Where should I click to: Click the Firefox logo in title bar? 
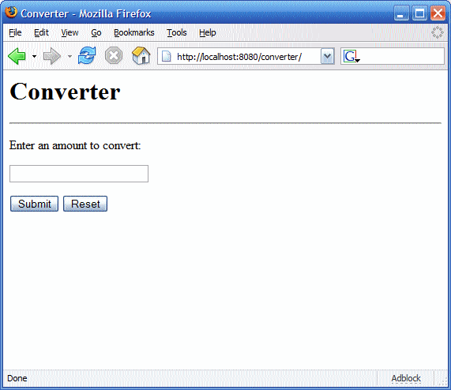point(11,13)
